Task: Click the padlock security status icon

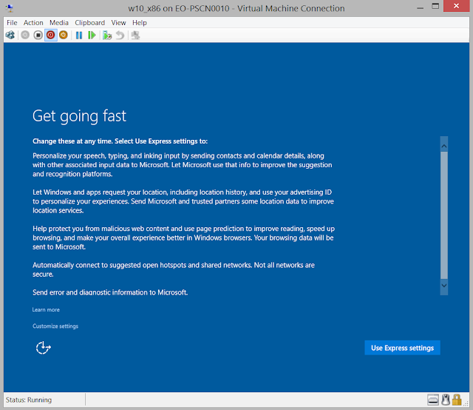Action: 457,400
